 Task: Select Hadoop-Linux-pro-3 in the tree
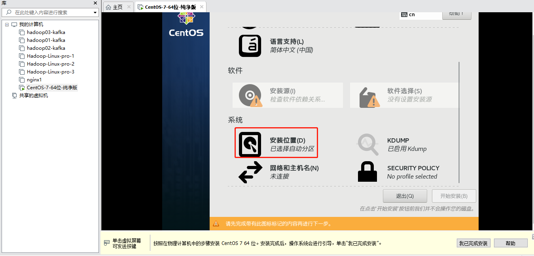click(51, 72)
